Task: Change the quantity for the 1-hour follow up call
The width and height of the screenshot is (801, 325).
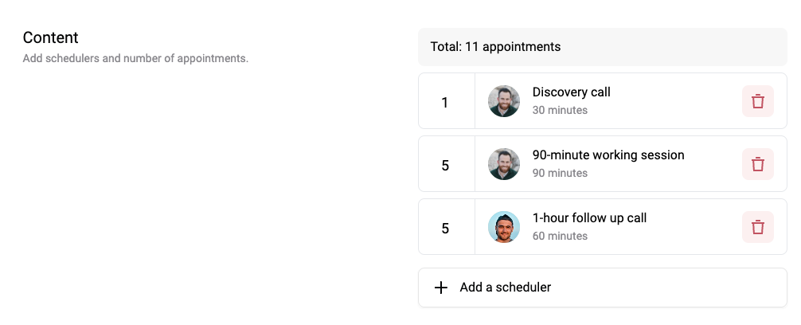Action: (x=447, y=227)
